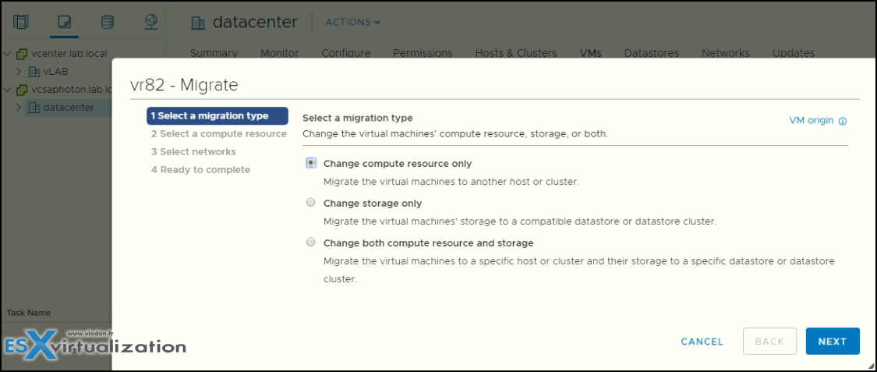Open the VM origin link
Screen dimensions: 877x372
[811, 120]
